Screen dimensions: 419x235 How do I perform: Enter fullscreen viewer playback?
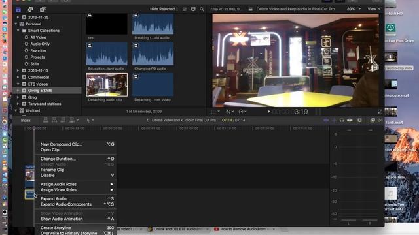[380, 112]
